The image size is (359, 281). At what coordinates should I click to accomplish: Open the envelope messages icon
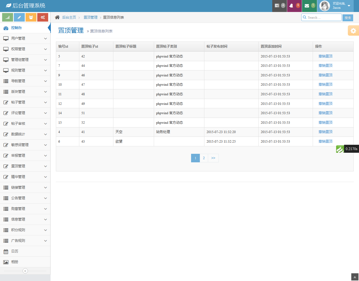[307, 6]
